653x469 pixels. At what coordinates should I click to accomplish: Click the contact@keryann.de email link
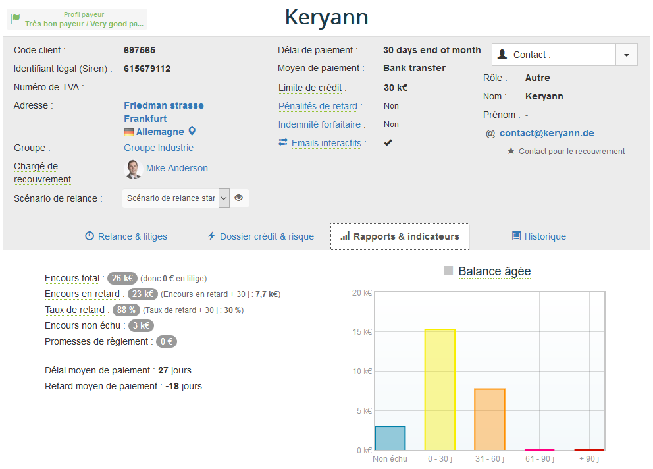pos(547,134)
